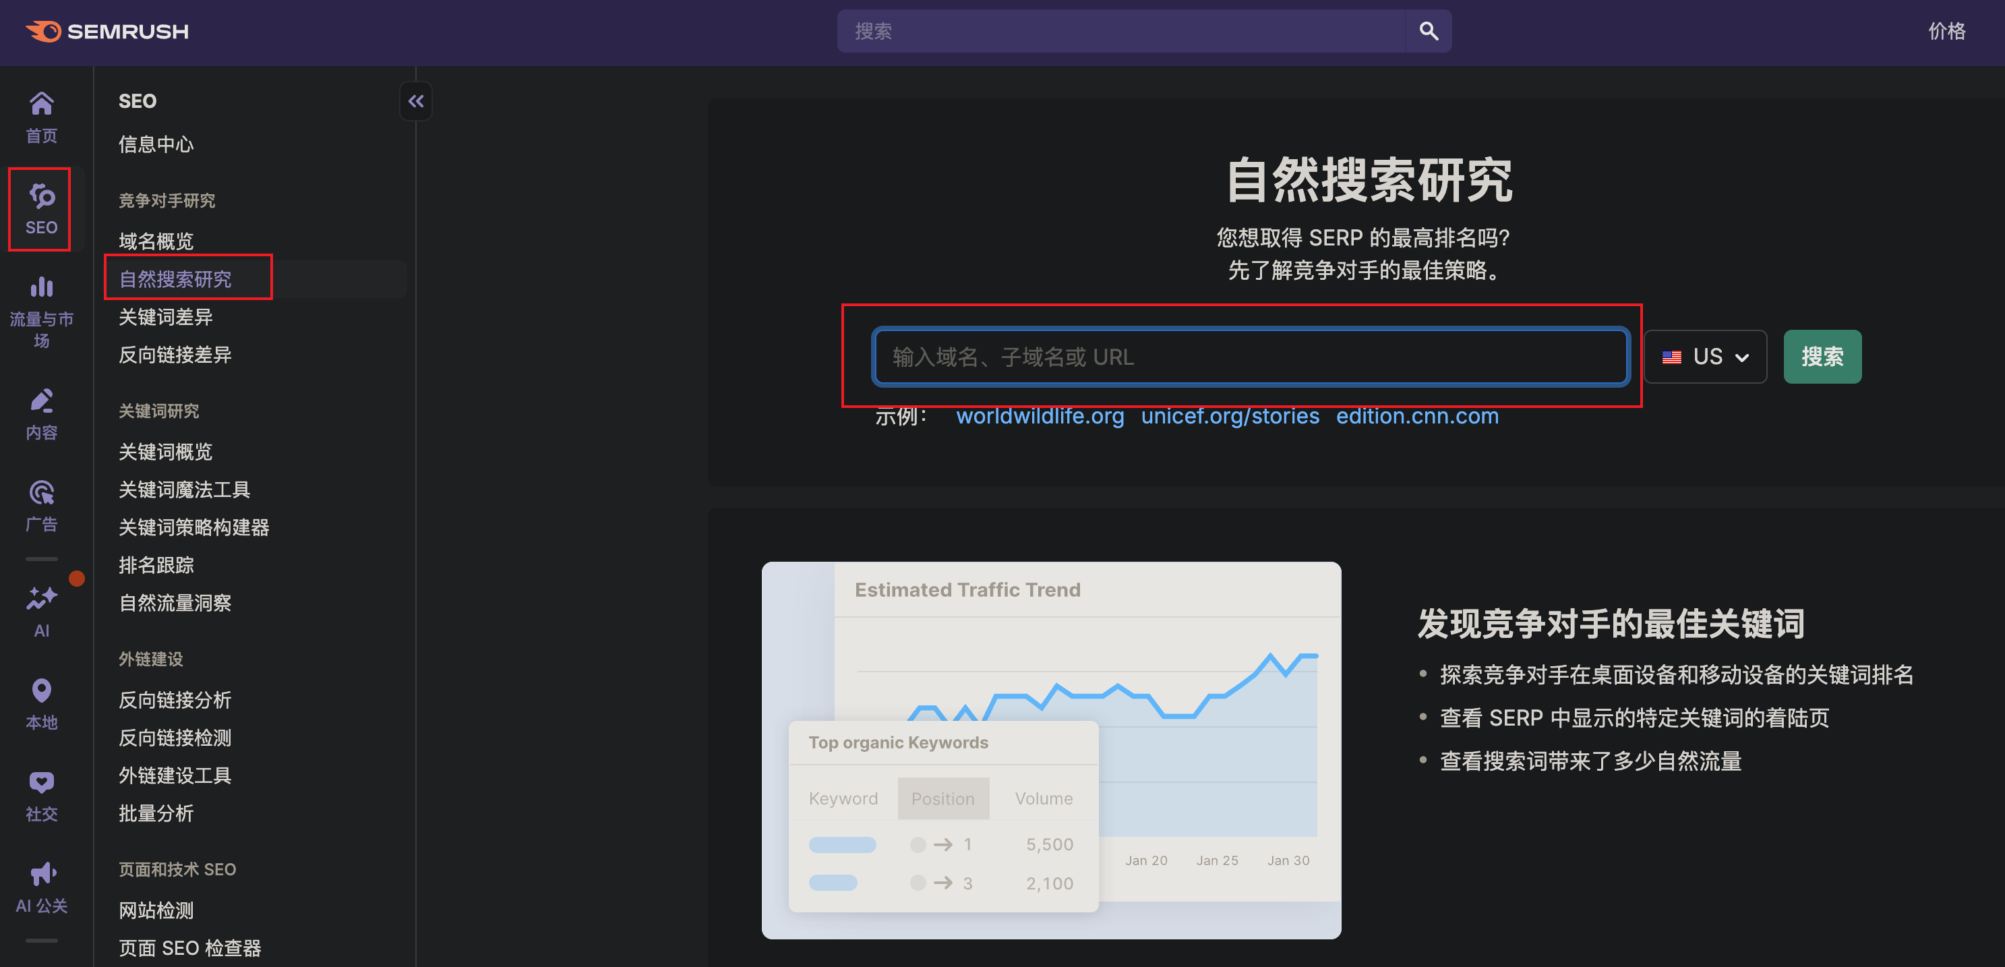The image size is (2005, 967).
Task: Select 域名概览 in the SEO menu
Action: (x=156, y=241)
